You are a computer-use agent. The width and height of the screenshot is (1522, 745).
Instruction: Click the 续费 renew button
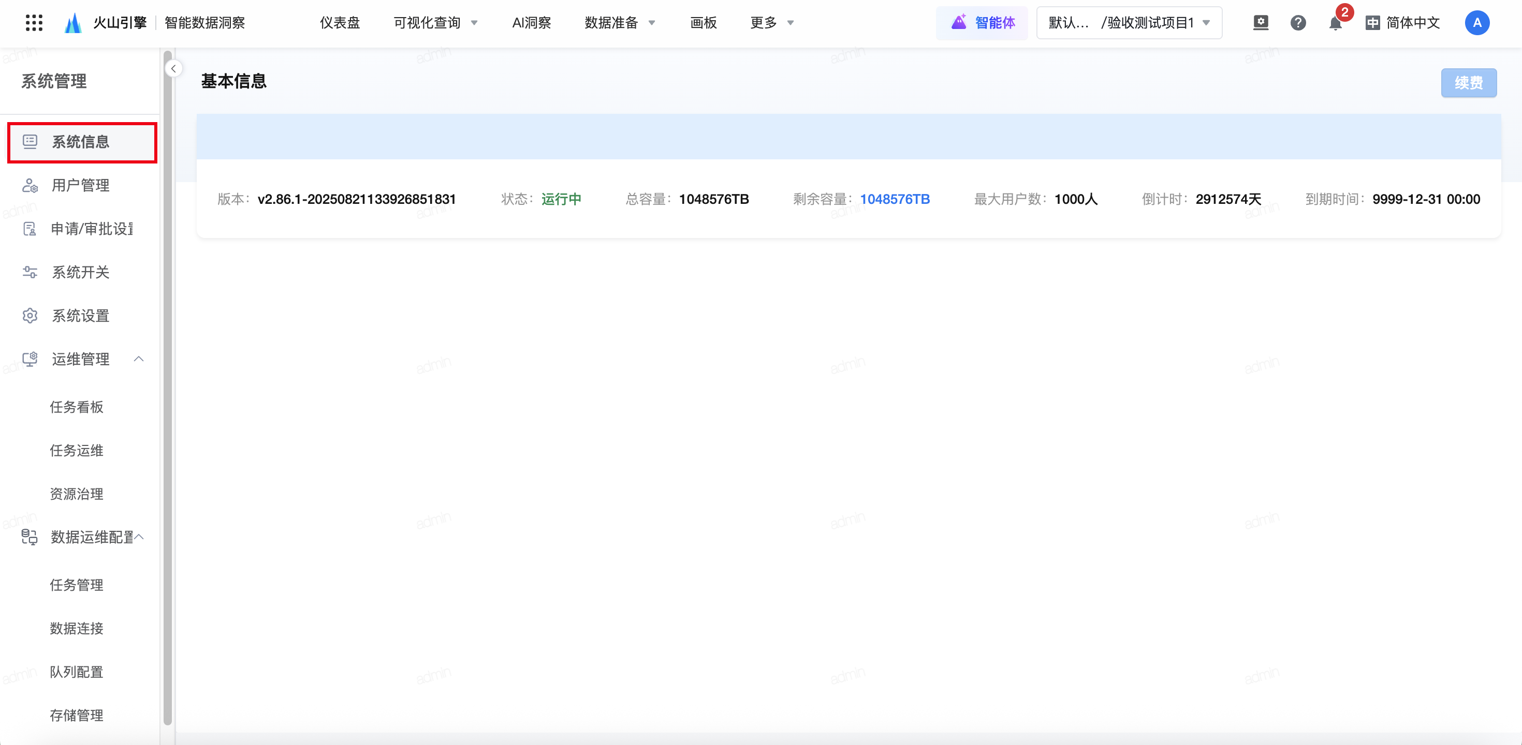click(x=1468, y=83)
